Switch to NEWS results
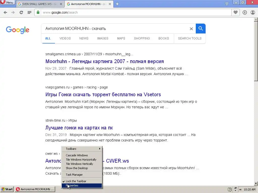The image size is (258, 193). click(x=84, y=38)
